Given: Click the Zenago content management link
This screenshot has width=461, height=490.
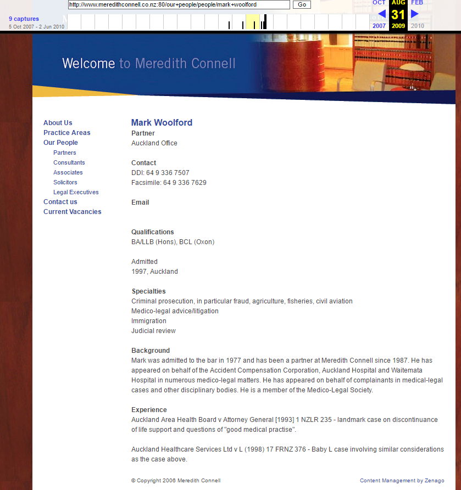Looking at the screenshot, I should (x=402, y=481).
